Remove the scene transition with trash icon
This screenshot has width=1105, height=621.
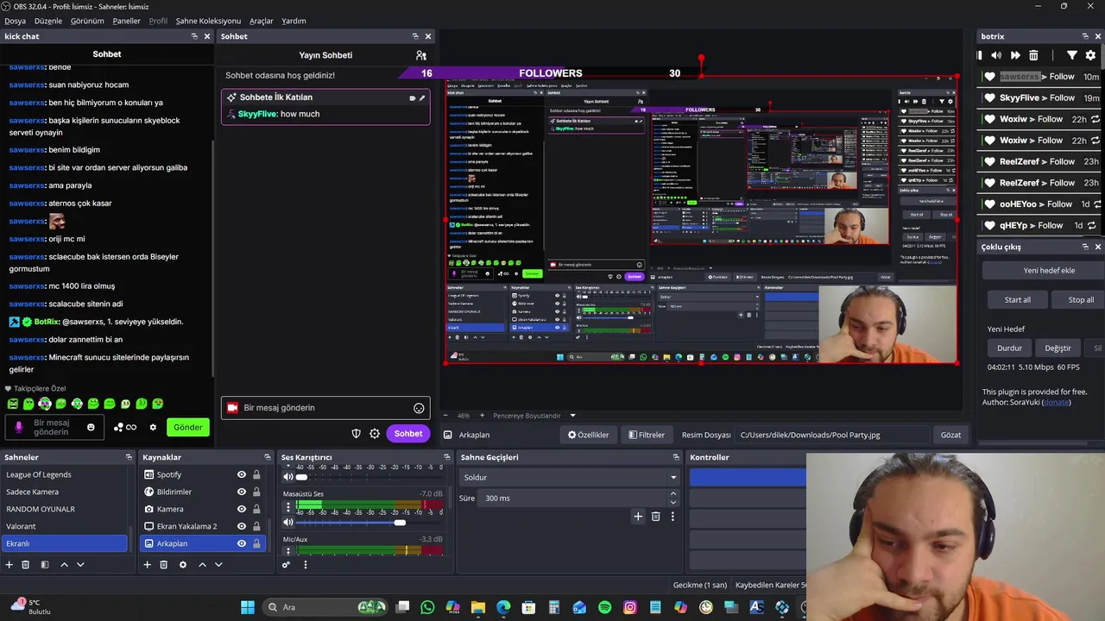coord(655,517)
